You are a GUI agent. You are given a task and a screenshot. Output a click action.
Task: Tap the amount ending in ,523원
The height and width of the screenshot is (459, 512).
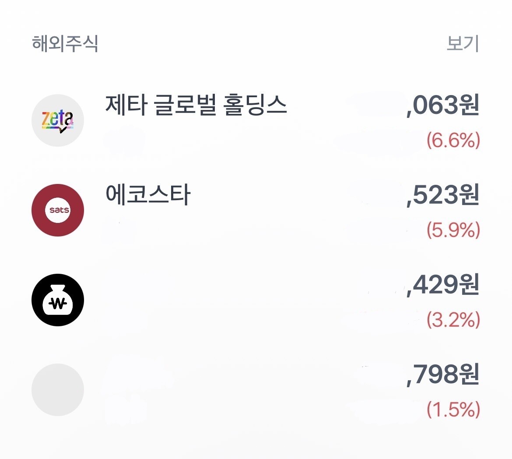click(443, 195)
